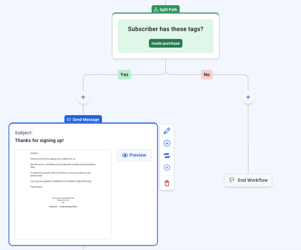301x250 pixels.
Task: Select the Split Path label tab
Action: click(165, 9)
